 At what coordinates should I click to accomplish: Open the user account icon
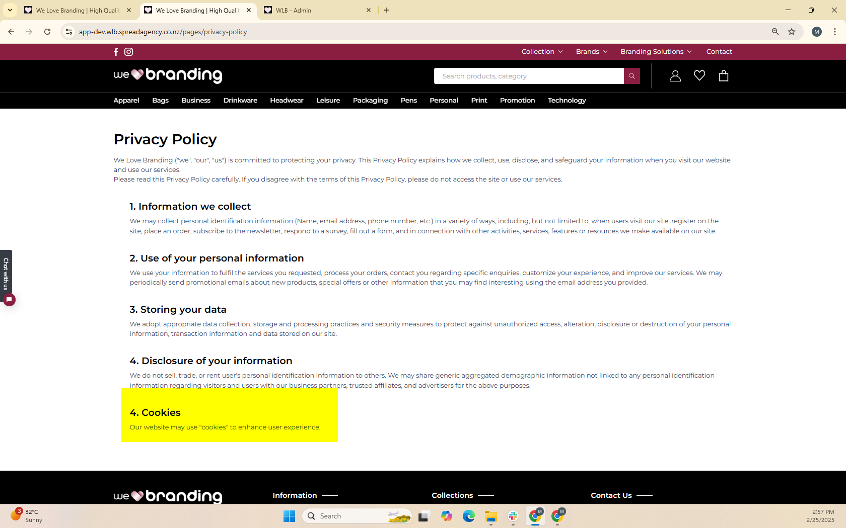coord(675,76)
